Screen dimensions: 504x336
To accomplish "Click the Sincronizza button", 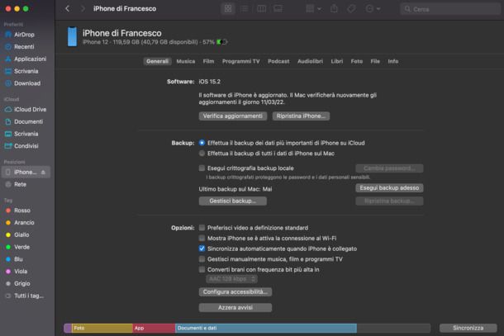I will coord(468,328).
